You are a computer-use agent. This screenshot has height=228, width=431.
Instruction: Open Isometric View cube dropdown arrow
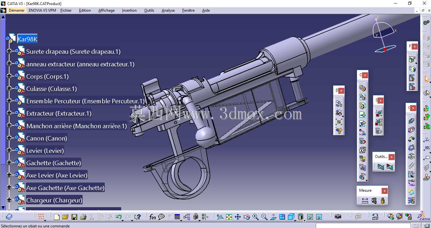295,220
